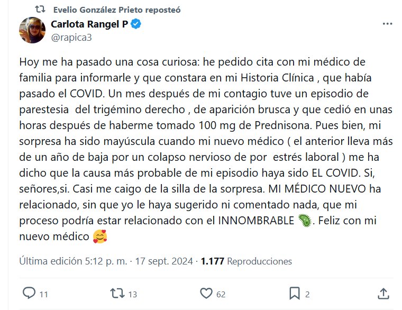
Task: Click the small repost icon above the author
Action: pyautogui.click(x=40, y=10)
